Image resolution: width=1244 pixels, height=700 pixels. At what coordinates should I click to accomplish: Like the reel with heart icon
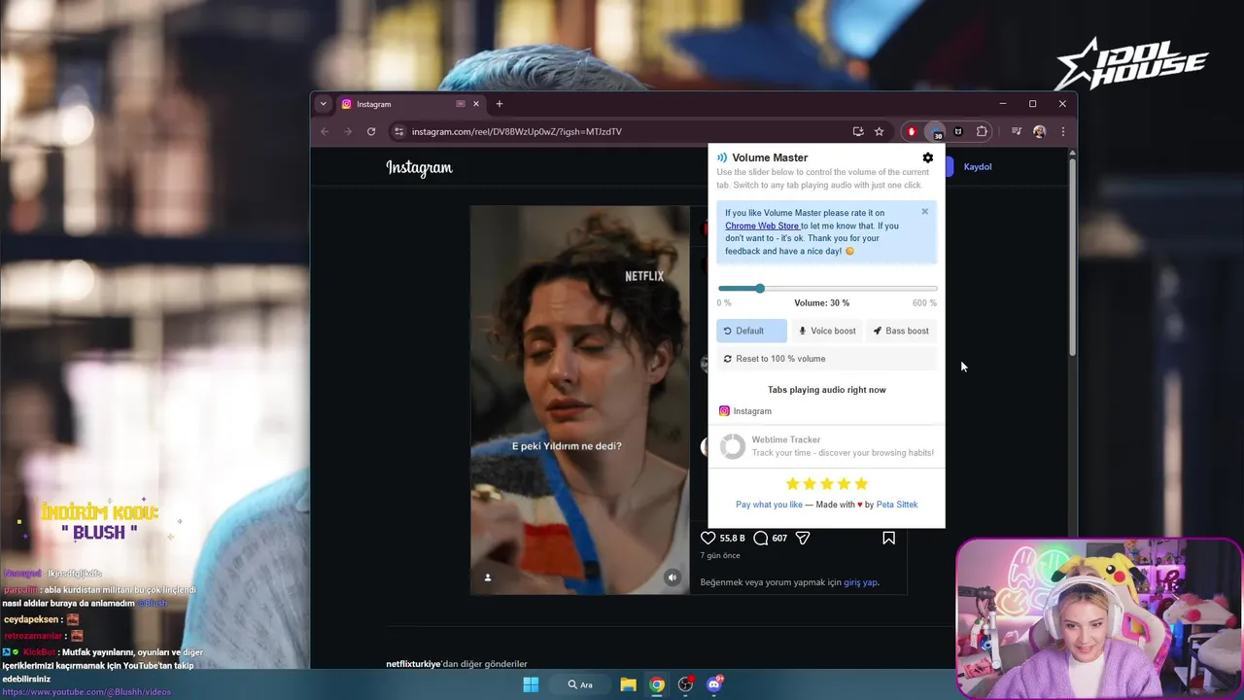[708, 538]
